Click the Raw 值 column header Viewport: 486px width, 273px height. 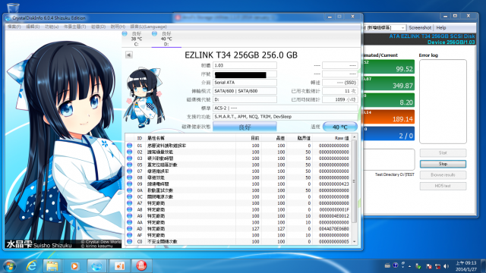coord(331,138)
